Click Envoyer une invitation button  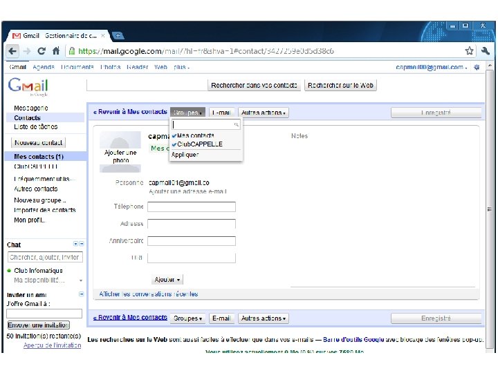tap(39, 325)
